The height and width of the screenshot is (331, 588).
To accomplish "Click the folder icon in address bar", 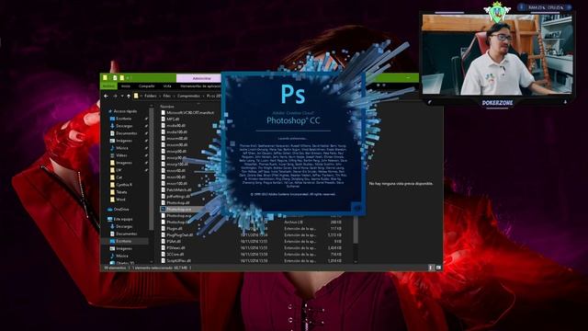I will (136, 96).
